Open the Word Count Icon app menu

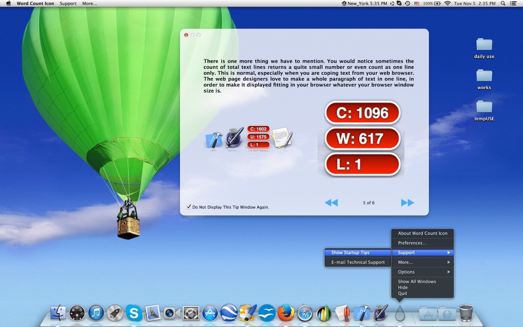click(x=35, y=3)
